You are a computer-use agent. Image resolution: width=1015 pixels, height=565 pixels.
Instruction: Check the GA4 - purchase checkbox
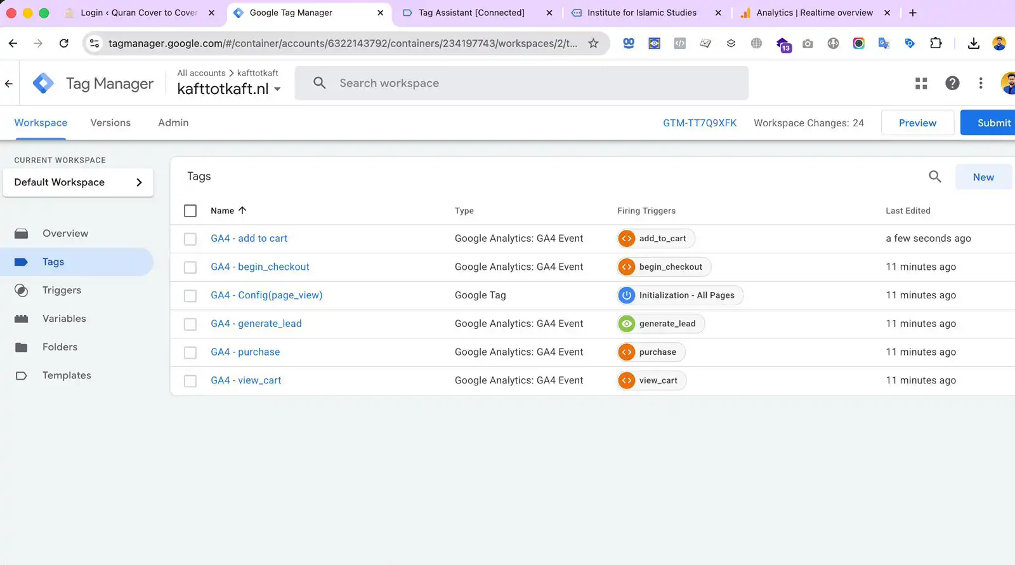point(190,352)
